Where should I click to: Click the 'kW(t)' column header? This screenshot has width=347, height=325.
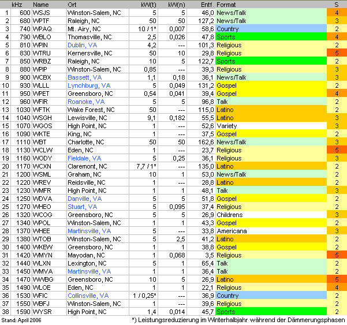[148, 5]
